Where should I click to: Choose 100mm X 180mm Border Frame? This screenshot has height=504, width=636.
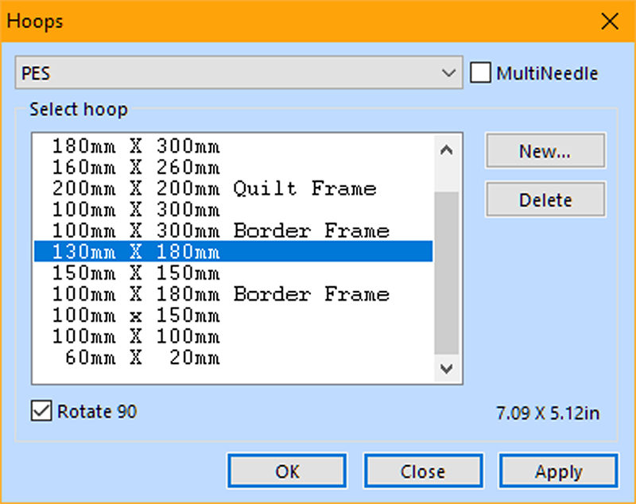pos(220,294)
